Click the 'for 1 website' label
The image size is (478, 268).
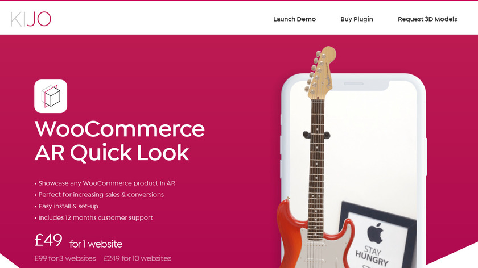(96, 244)
